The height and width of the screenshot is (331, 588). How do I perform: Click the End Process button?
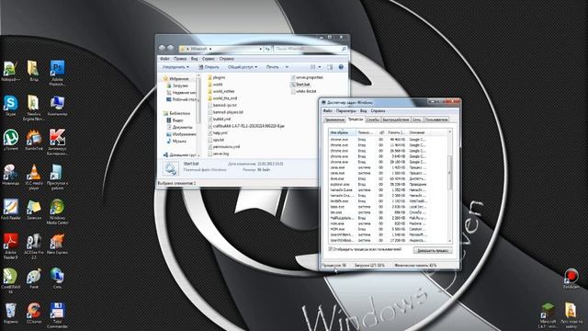click(433, 250)
